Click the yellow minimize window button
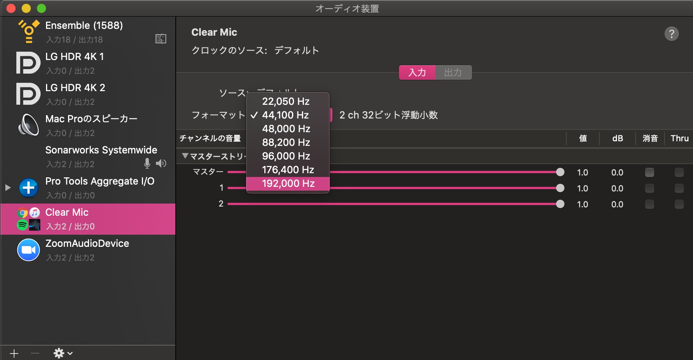 [26, 8]
